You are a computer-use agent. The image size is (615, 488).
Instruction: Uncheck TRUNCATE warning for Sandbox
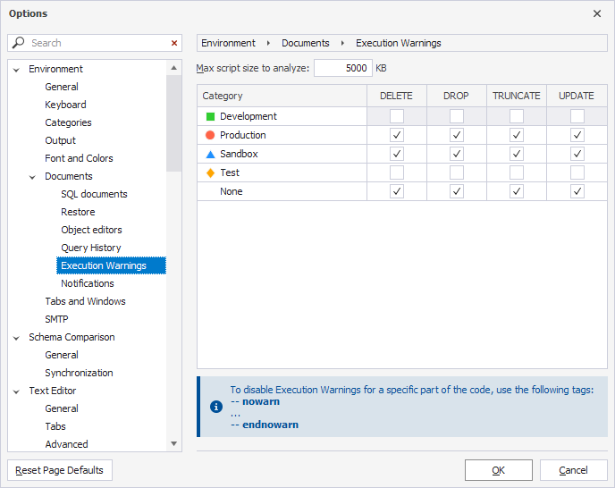coord(517,154)
